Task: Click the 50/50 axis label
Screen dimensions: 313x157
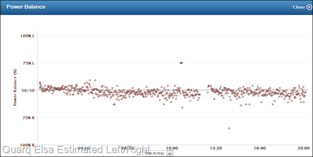Action: (28, 91)
